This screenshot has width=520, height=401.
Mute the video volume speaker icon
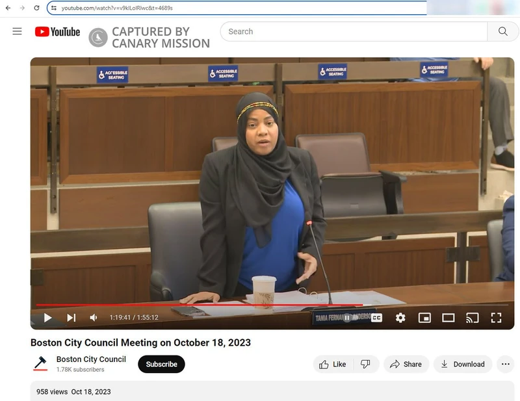94,318
